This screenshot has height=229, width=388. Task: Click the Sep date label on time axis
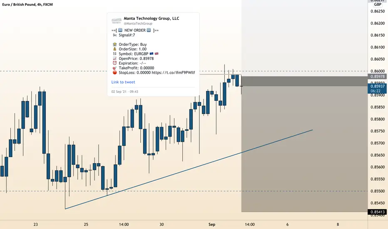pos(212,224)
